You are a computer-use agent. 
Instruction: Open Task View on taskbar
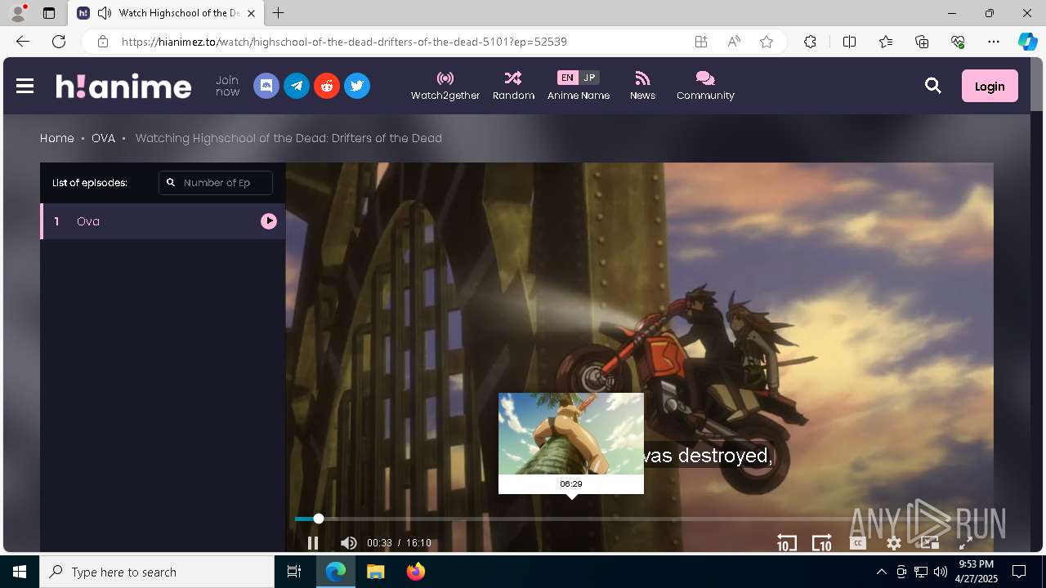coord(294,572)
